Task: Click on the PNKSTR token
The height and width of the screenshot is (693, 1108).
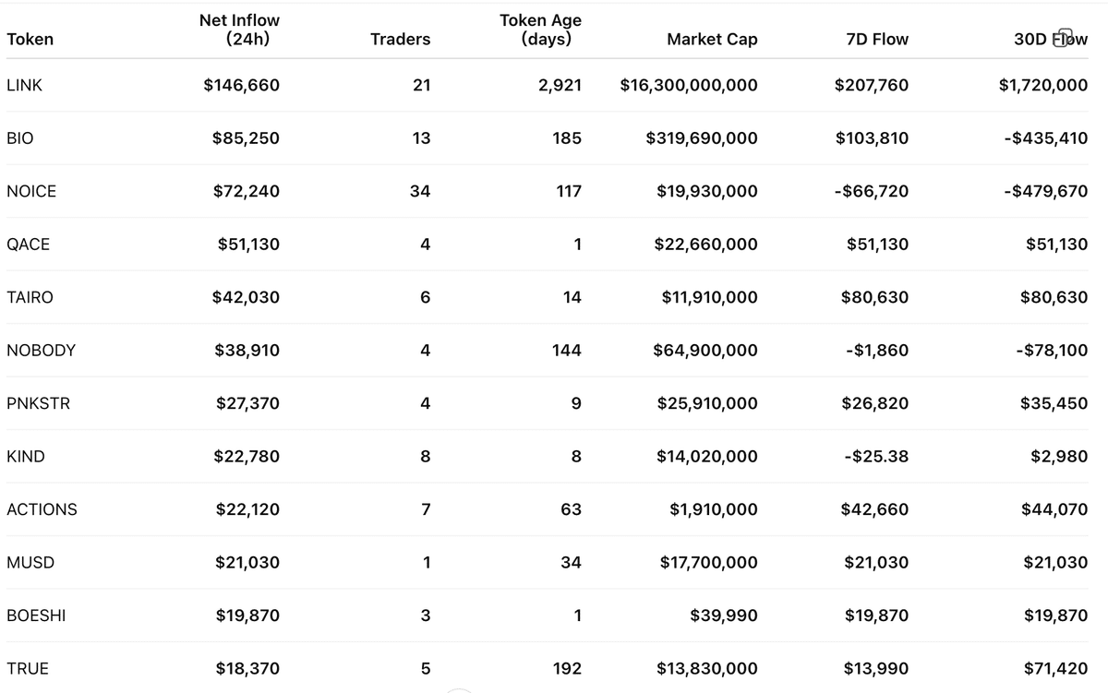Action: tap(38, 403)
